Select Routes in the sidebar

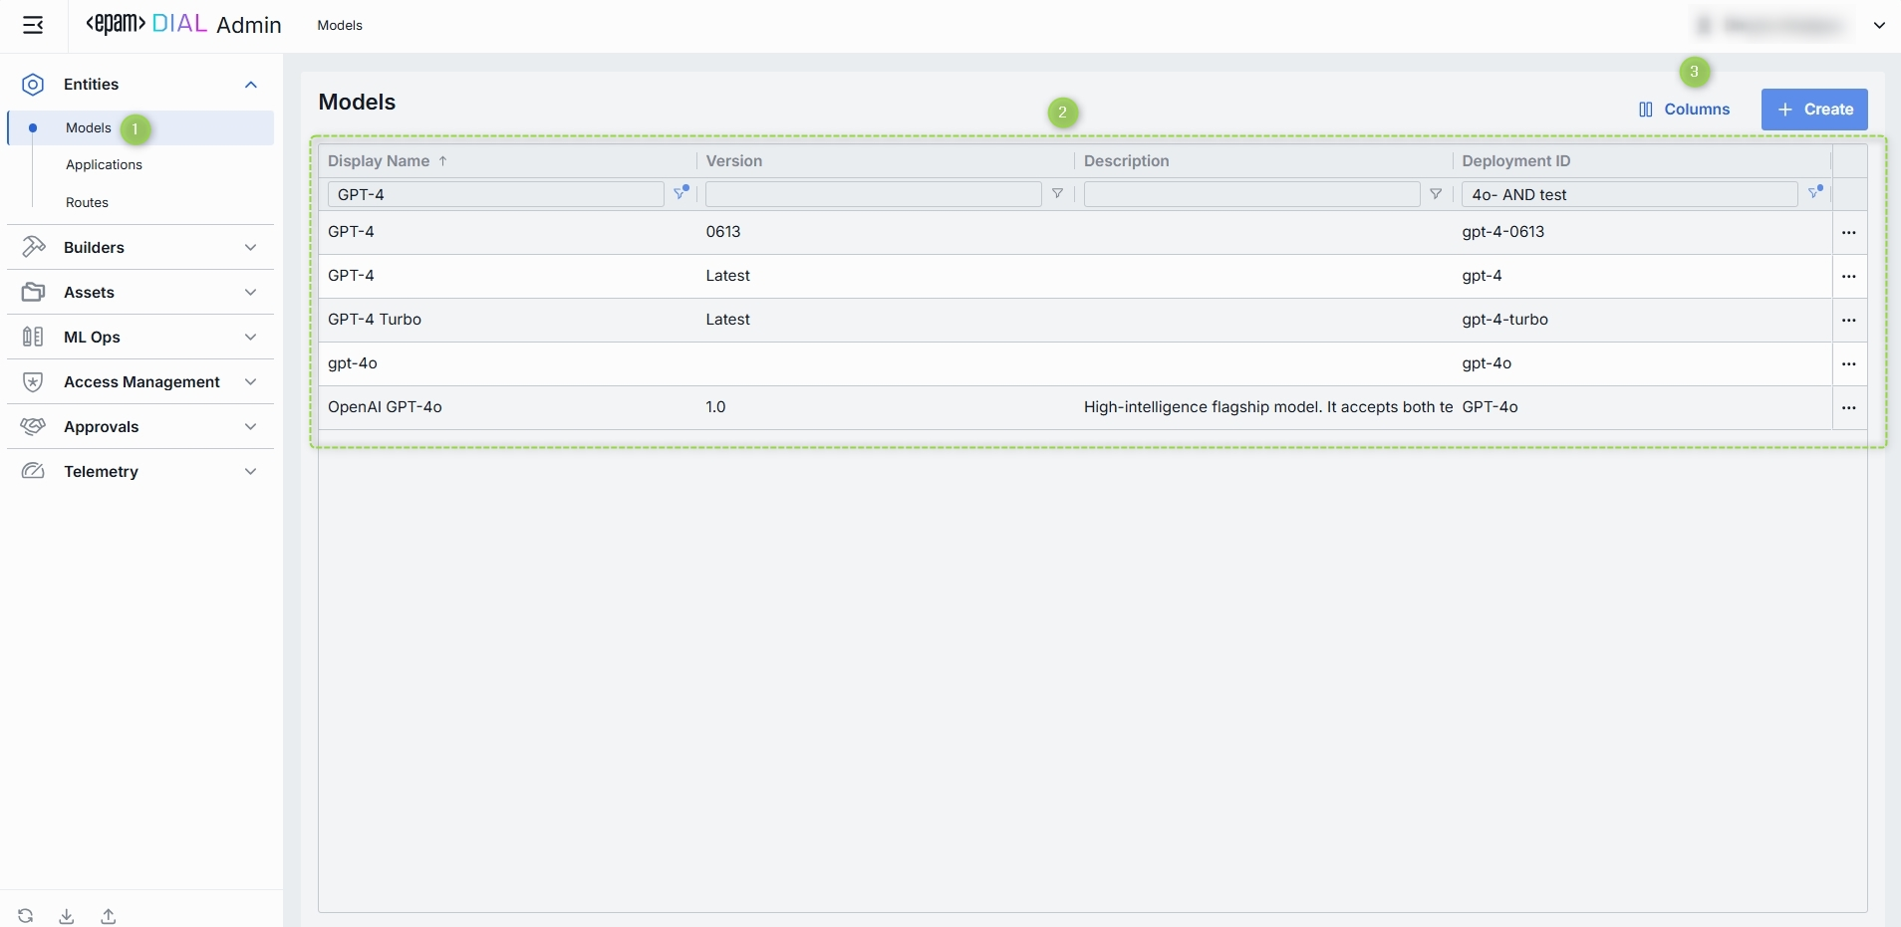coord(87,202)
